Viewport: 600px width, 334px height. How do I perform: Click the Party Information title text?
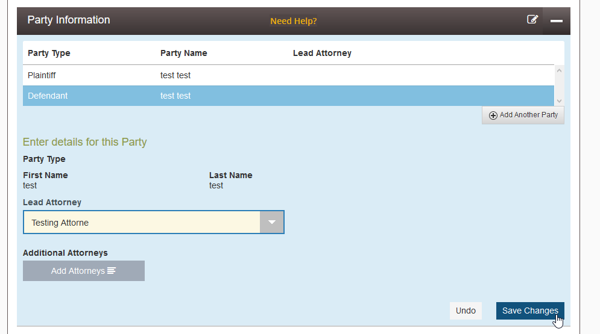pos(69,20)
